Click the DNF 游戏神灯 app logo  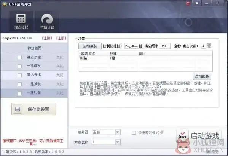4,4
